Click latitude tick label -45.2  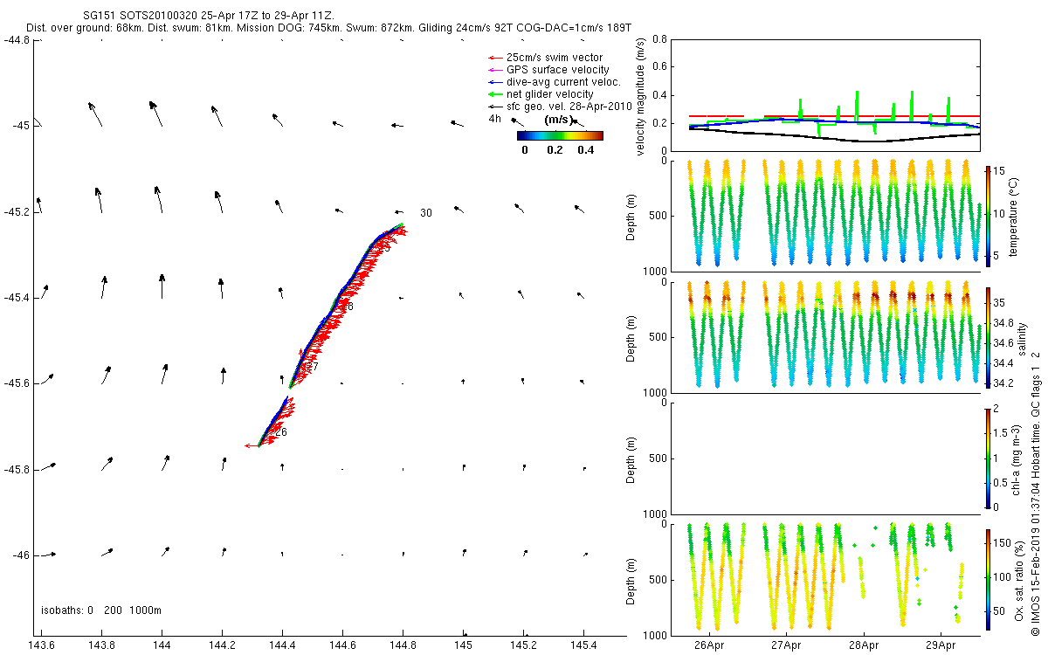click(x=17, y=212)
